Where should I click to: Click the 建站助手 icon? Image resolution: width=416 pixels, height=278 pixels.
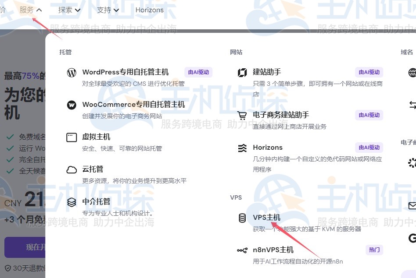242,73
